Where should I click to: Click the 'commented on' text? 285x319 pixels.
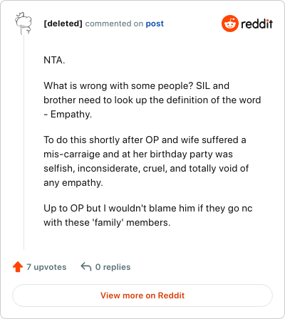(114, 23)
